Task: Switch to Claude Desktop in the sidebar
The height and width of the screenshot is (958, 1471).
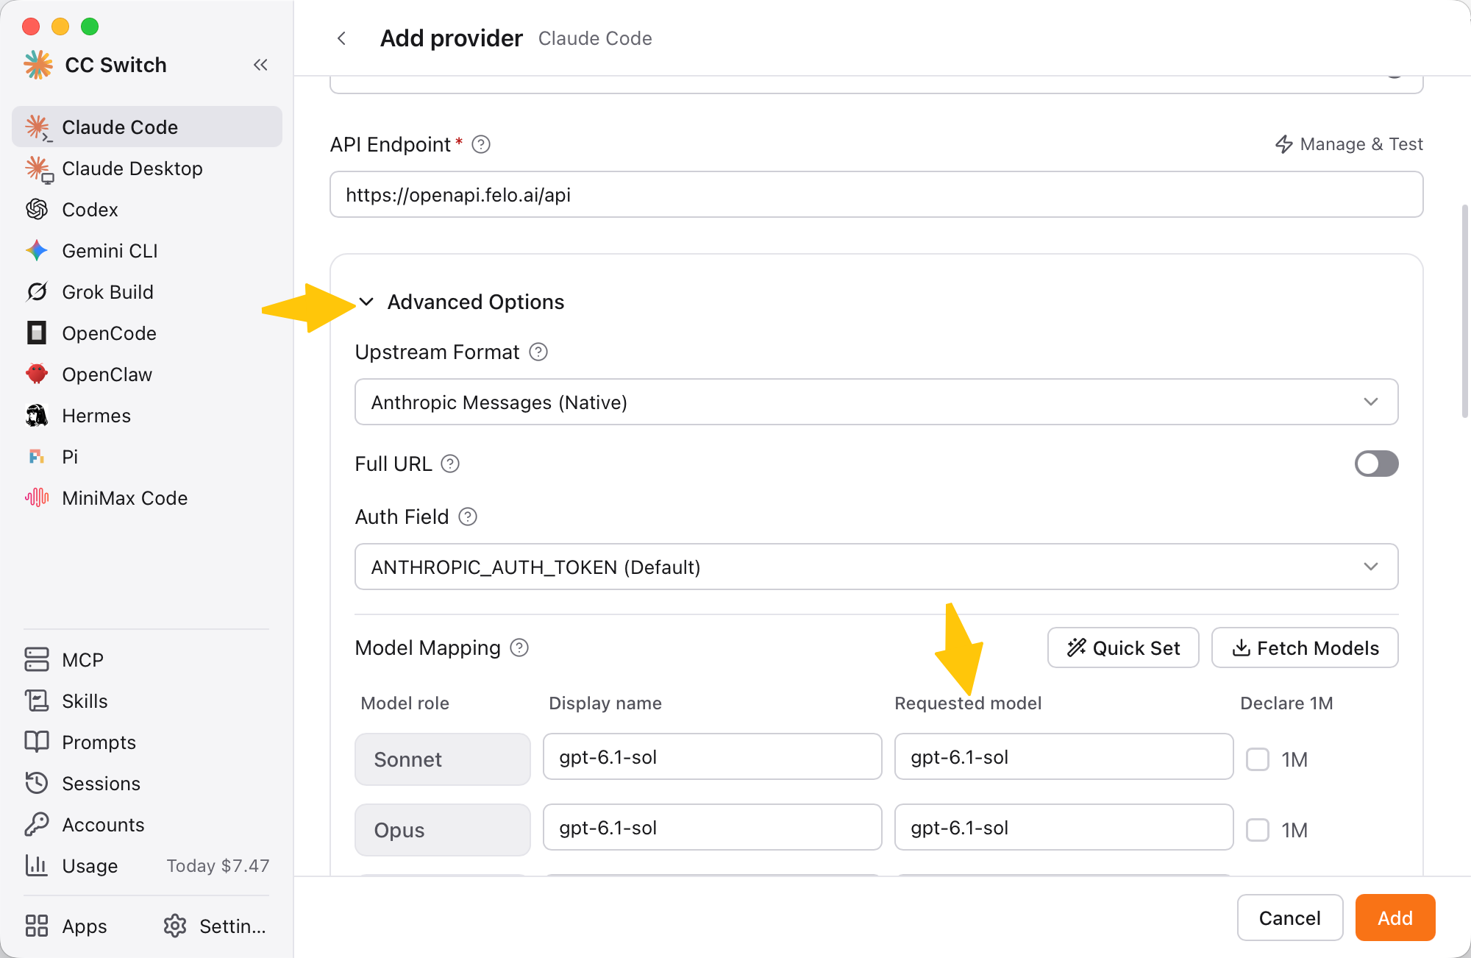Action: [x=147, y=168]
